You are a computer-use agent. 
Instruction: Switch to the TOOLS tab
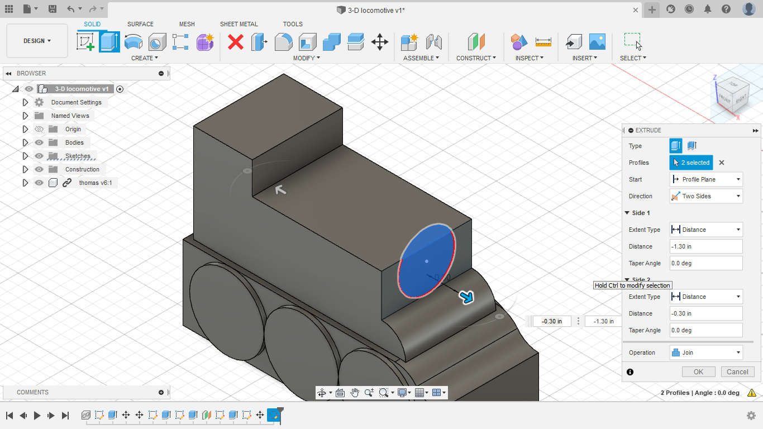[x=293, y=24]
